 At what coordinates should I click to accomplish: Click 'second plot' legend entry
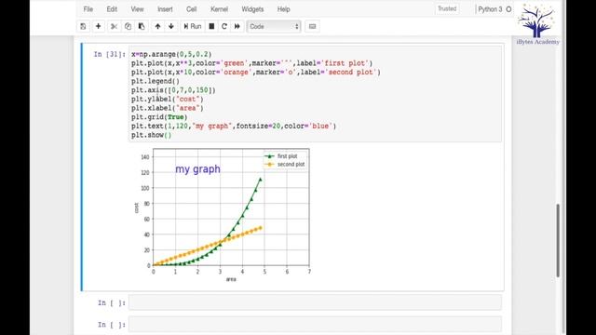click(285, 164)
